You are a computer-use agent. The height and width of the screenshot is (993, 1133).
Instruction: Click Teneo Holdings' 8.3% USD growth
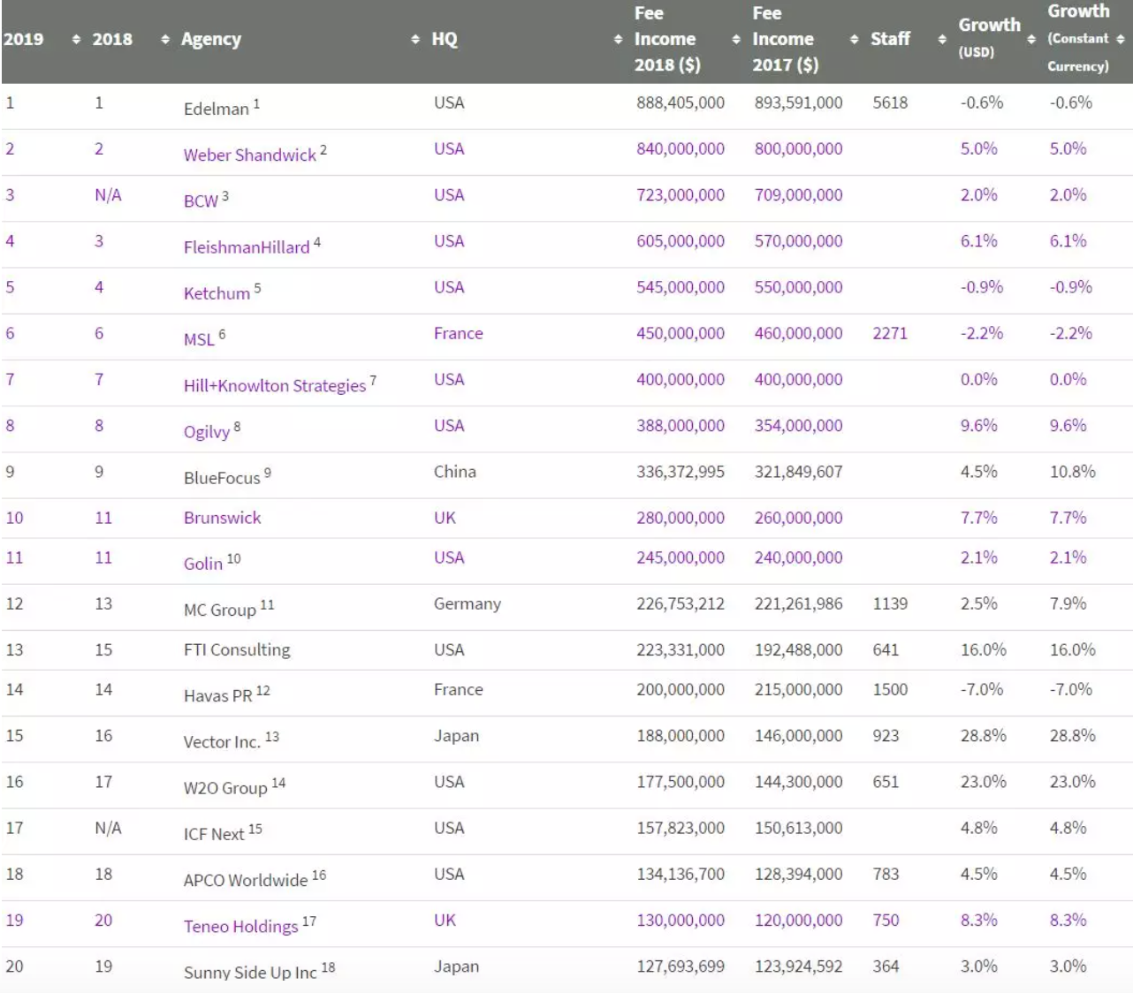pos(978,920)
